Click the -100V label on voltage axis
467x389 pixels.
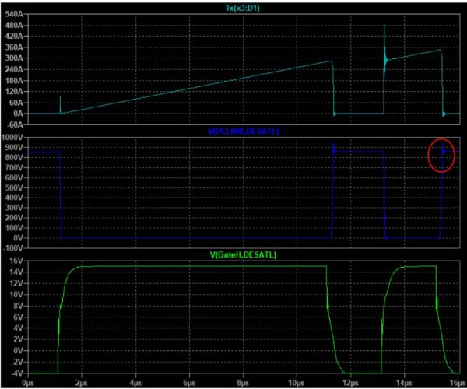(14, 247)
